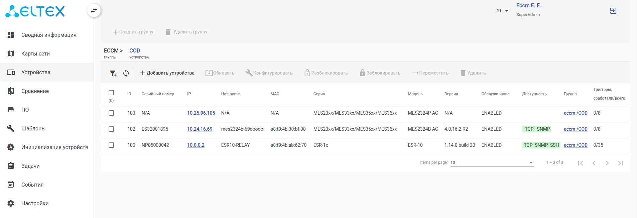Click the Сводная информация dashboard icon
This screenshot has height=218, width=637.
coord(11,35)
